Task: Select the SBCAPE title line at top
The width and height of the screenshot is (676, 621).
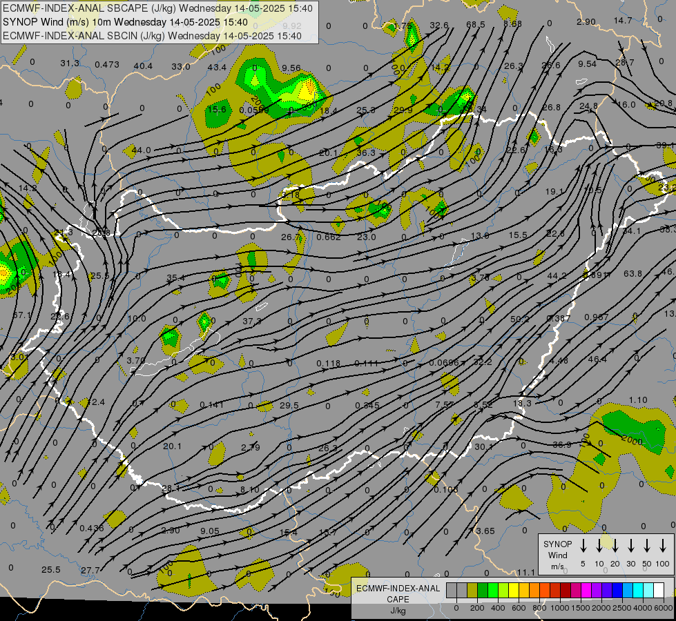Action: [x=157, y=8]
